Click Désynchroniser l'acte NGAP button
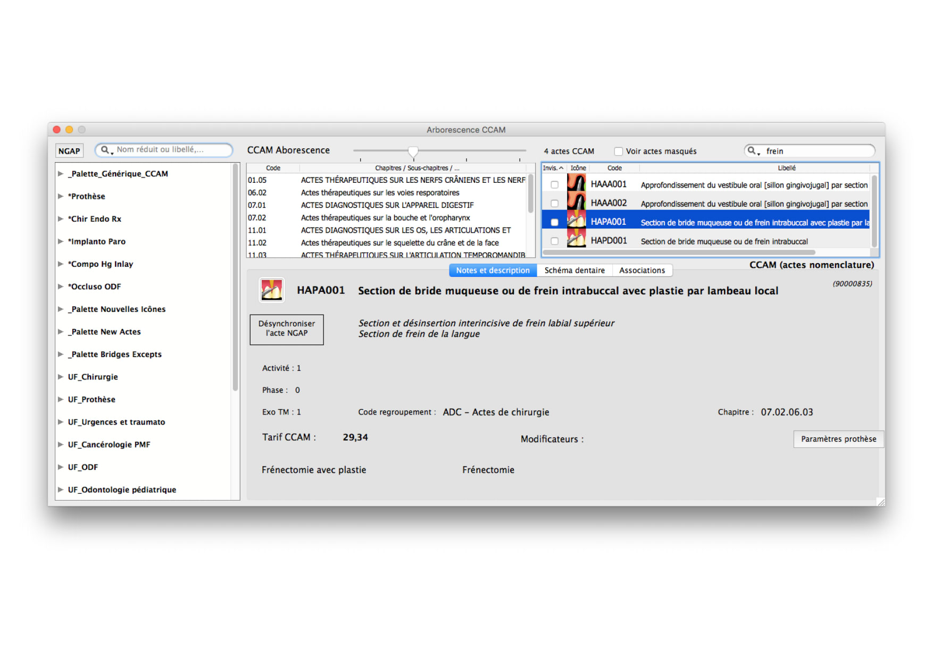The image size is (933, 659). tap(287, 329)
